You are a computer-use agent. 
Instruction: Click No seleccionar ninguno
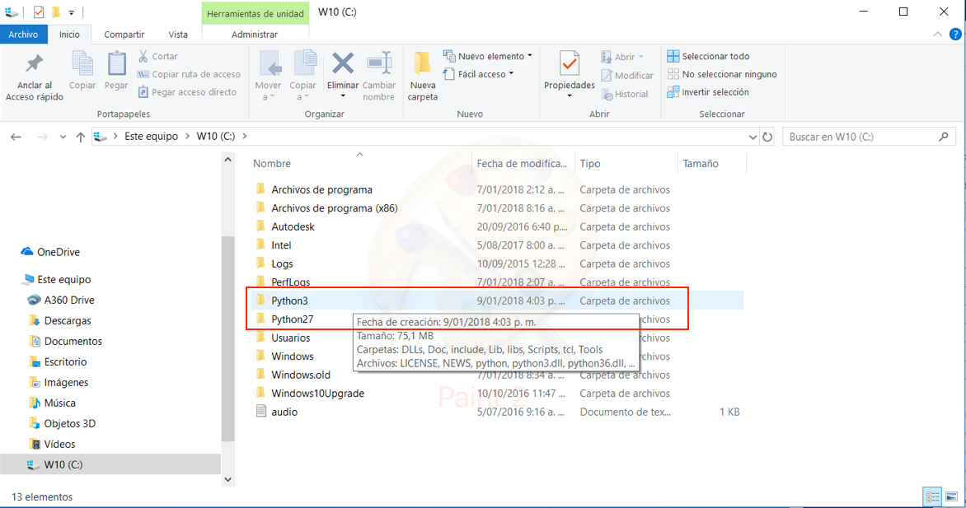pos(722,74)
